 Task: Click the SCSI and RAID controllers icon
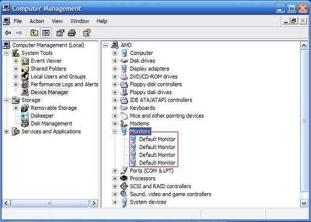point(124,186)
